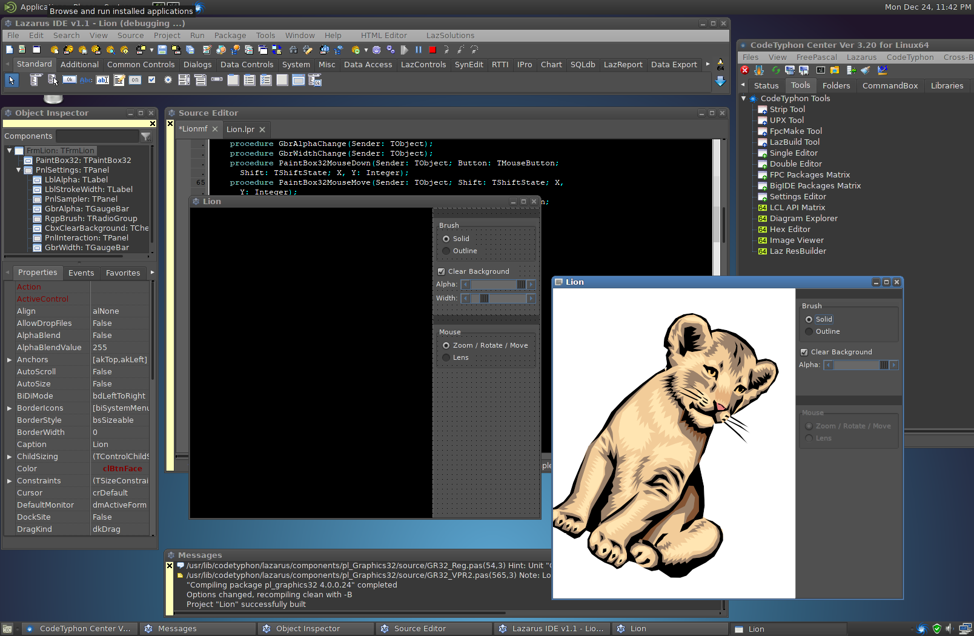Open the Package menu

point(230,35)
